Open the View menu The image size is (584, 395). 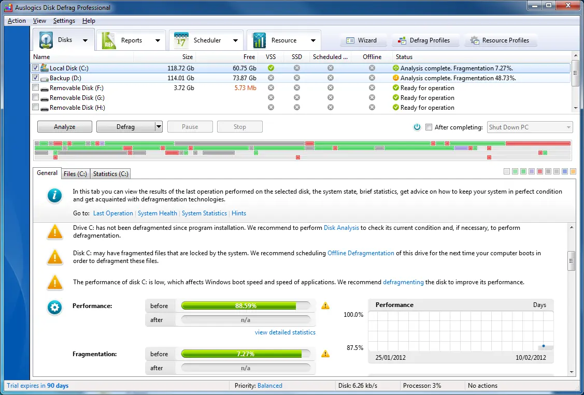coord(39,21)
